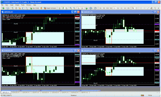The image size is (161, 97).
Task: Click the New Chart toolbar icon
Action: pos(3,8)
